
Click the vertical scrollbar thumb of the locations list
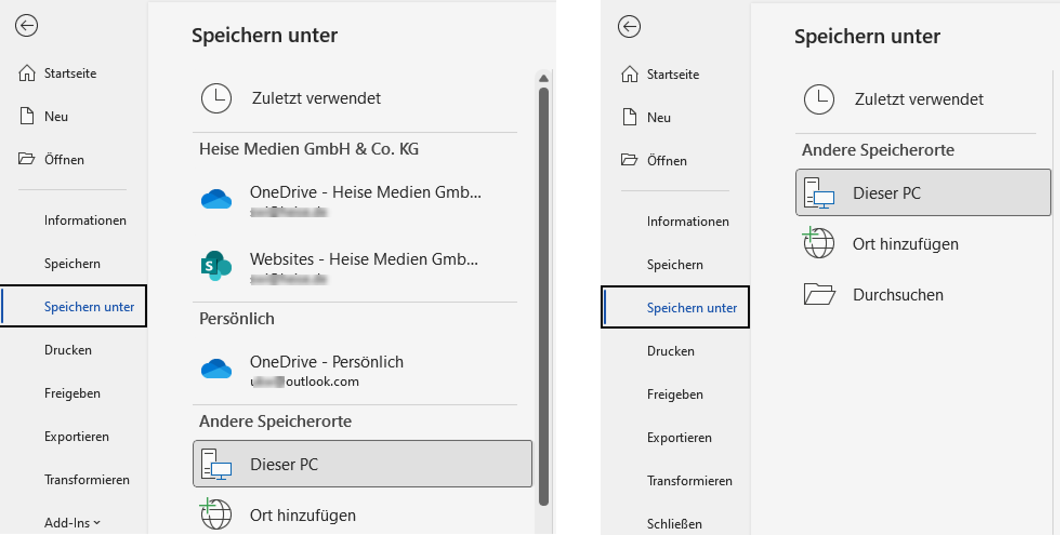click(x=544, y=297)
